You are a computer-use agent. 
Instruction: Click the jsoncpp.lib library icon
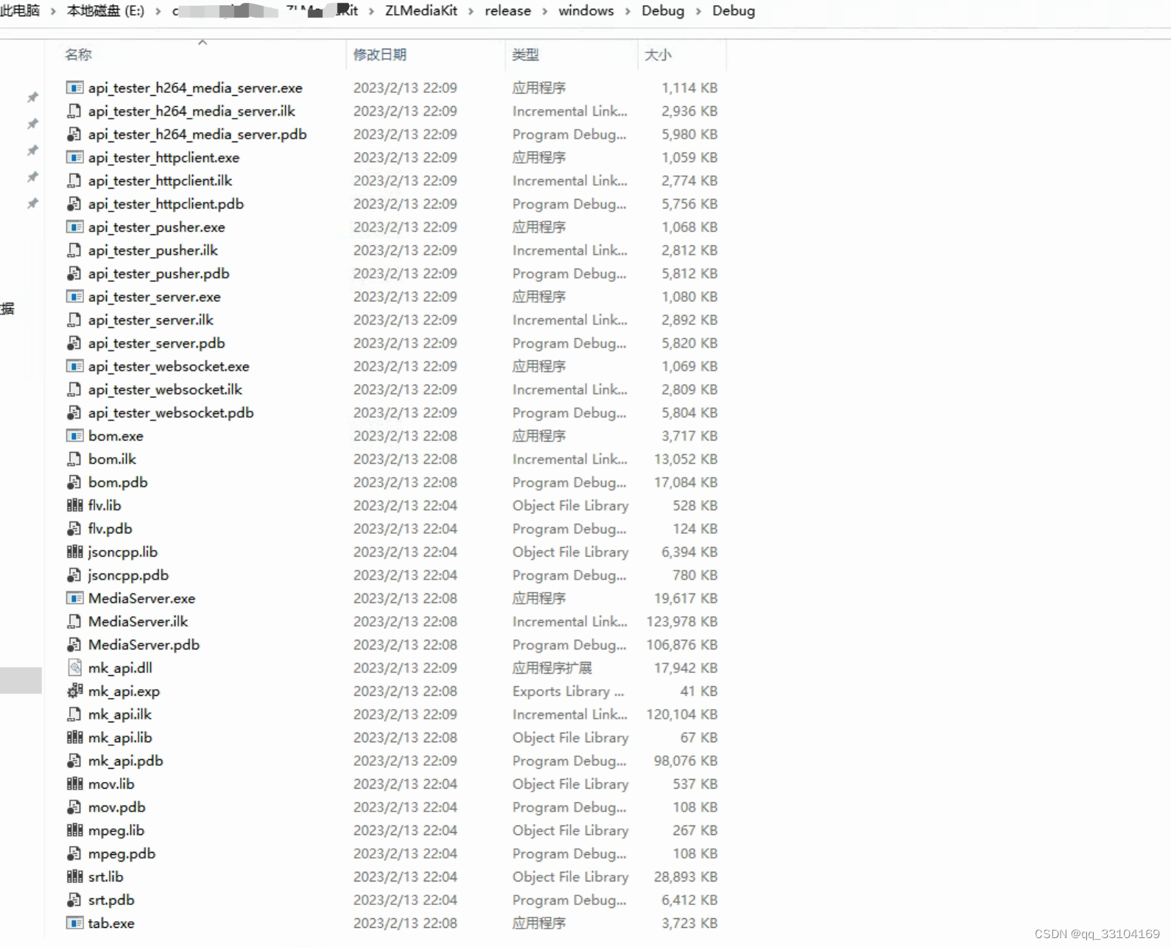[x=74, y=552]
